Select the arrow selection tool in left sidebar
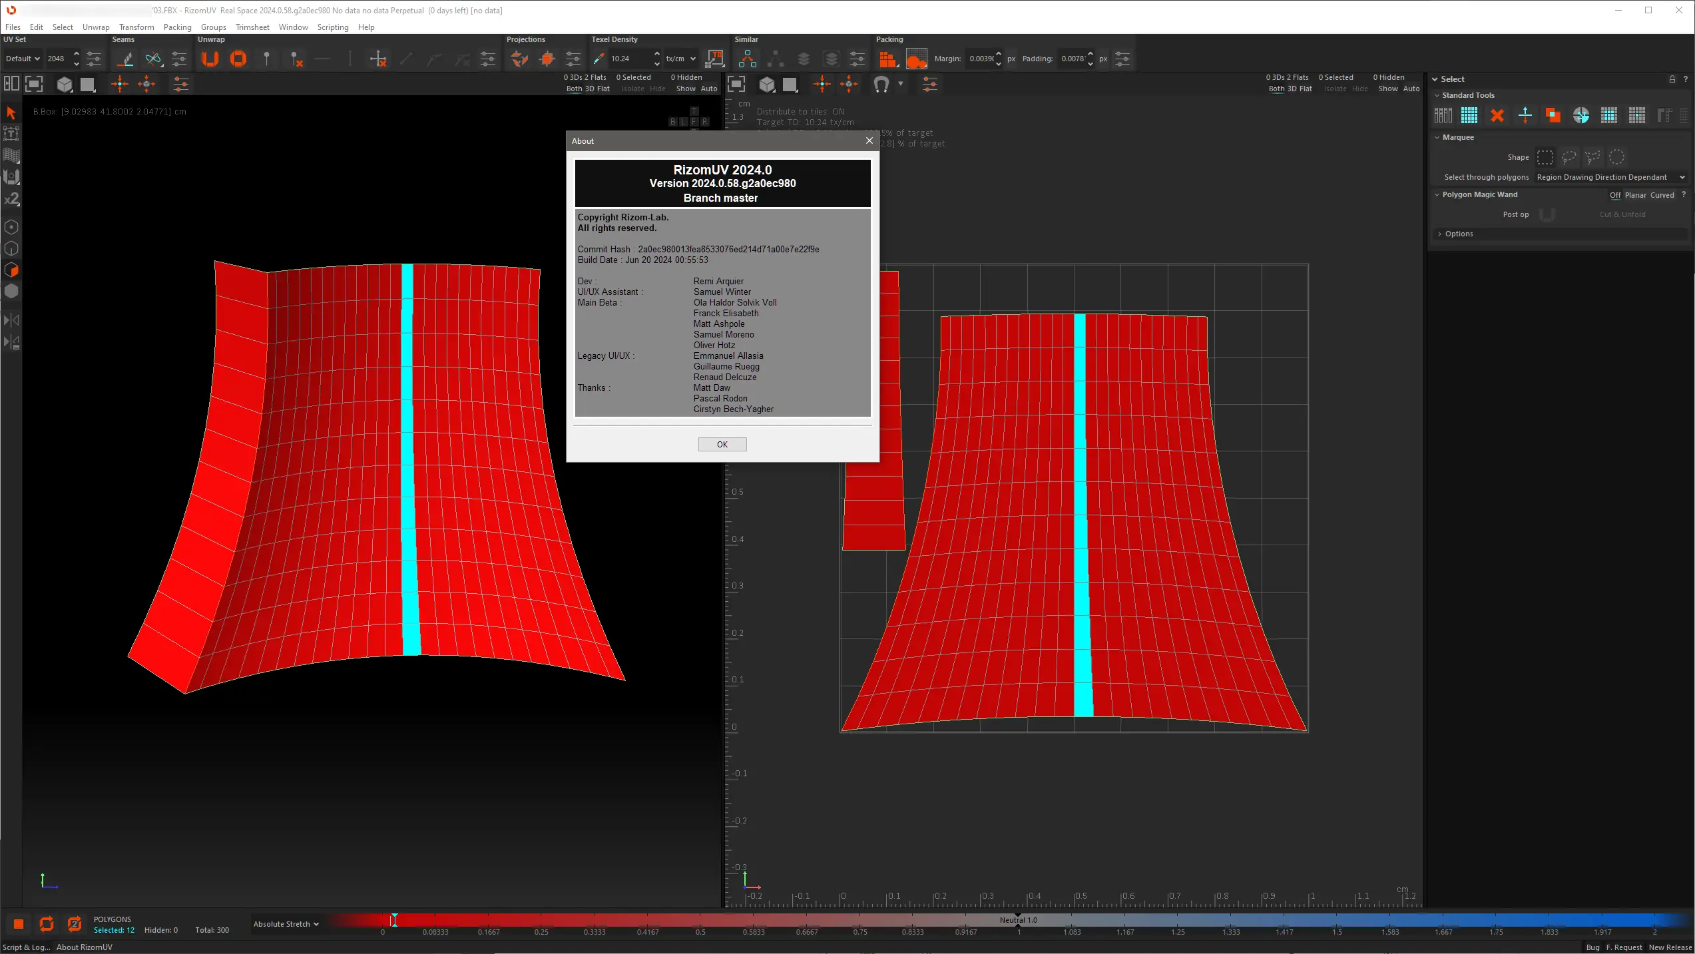 [11, 113]
